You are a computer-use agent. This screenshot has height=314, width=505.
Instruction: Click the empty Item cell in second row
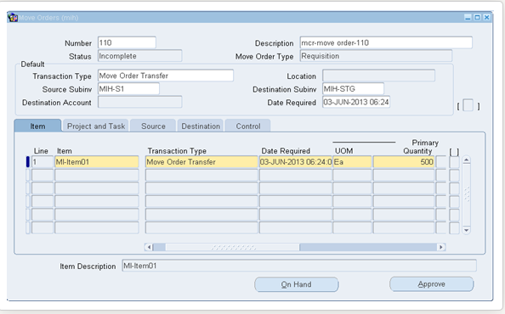point(97,175)
